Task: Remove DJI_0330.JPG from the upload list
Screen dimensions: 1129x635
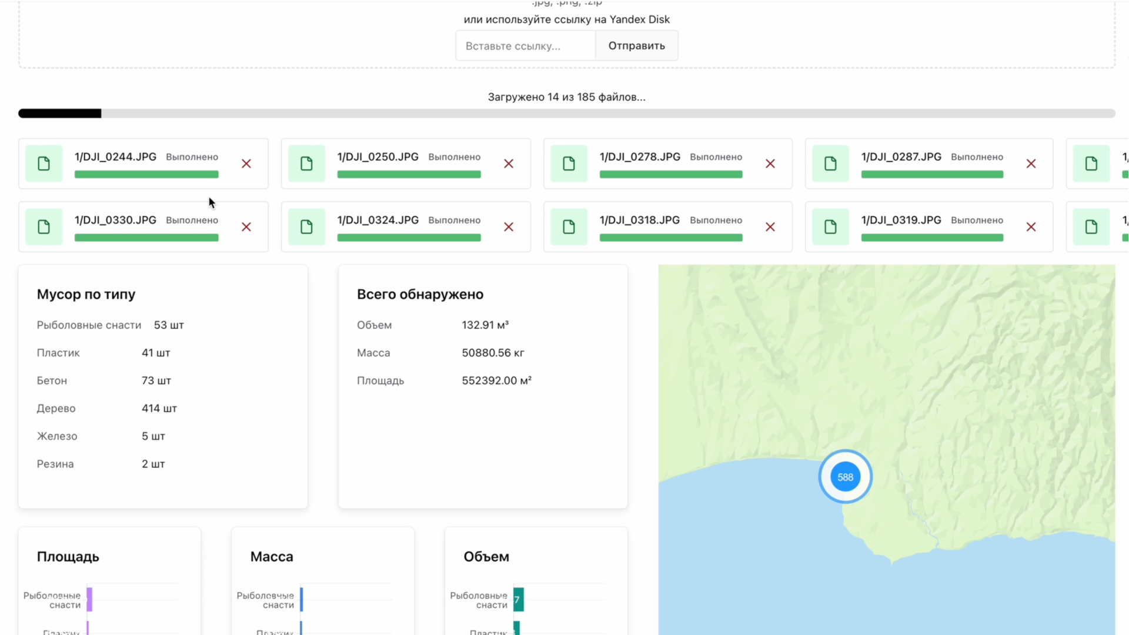Action: 246,227
